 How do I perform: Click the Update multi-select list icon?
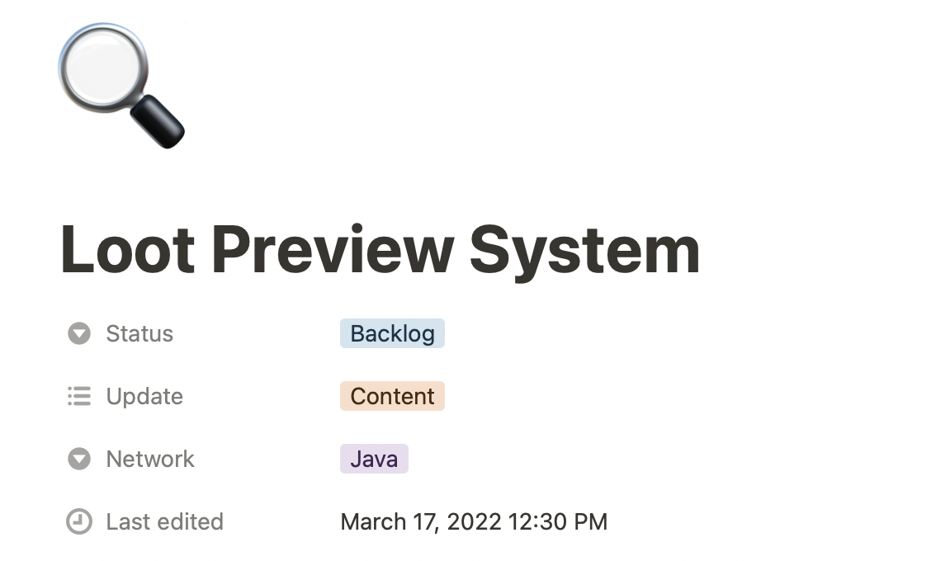pyautogui.click(x=78, y=396)
